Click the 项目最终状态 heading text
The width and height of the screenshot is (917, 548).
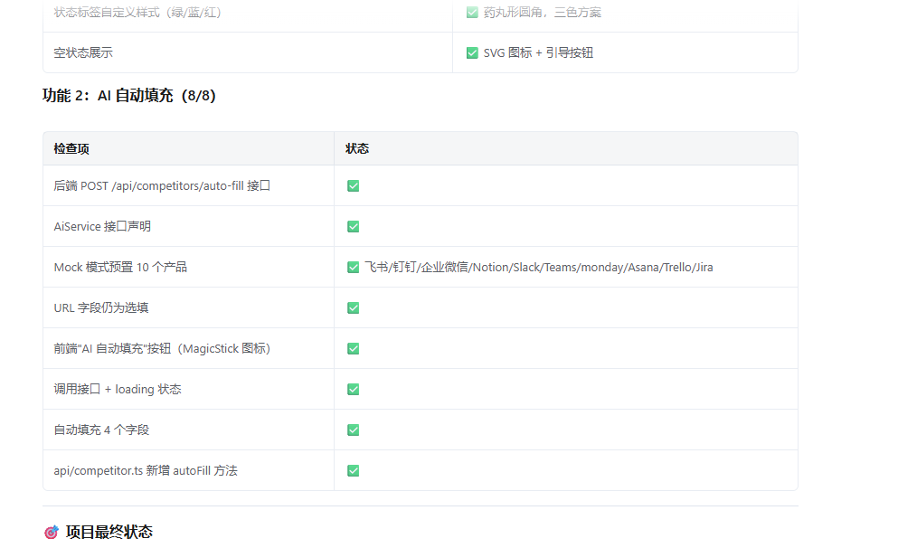click(x=109, y=532)
